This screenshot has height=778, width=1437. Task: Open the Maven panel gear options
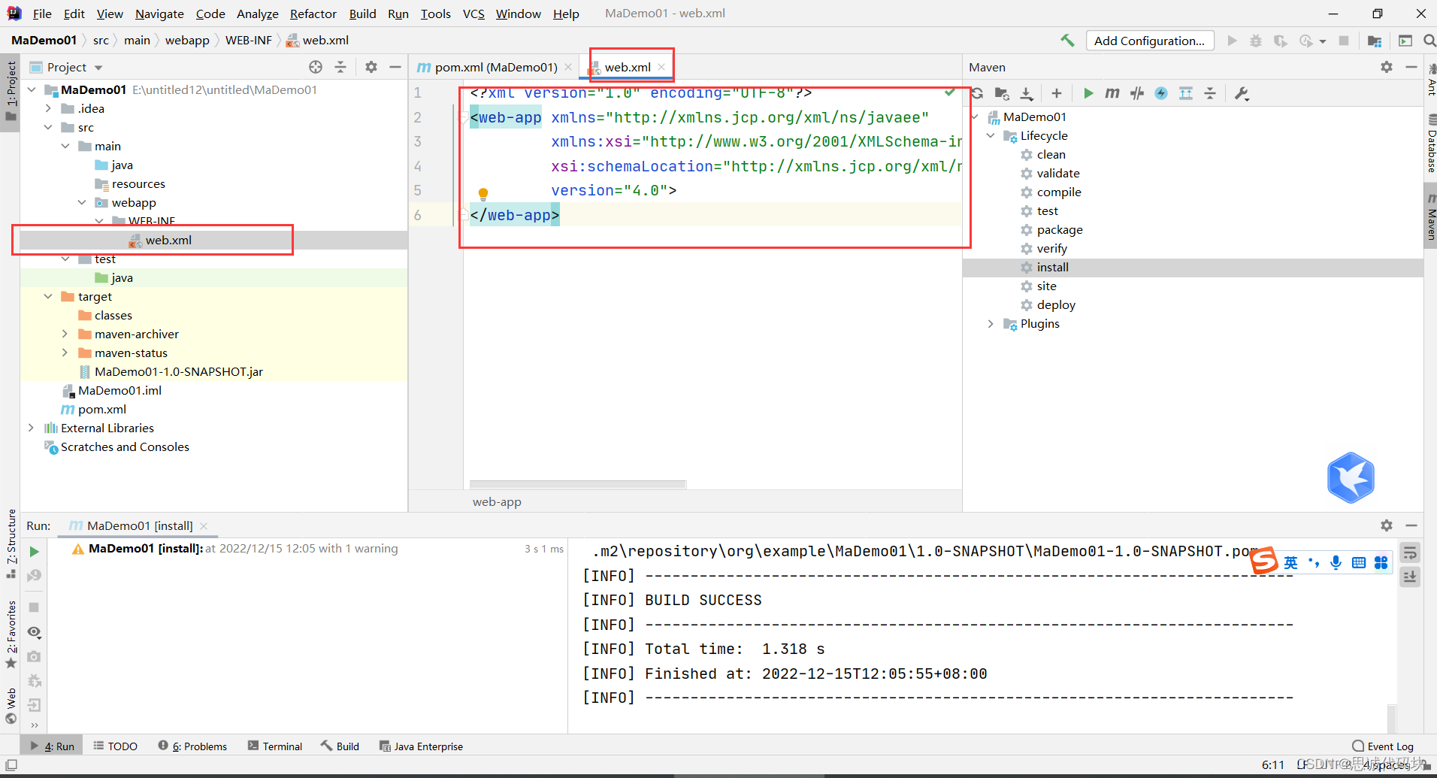[1387, 67]
